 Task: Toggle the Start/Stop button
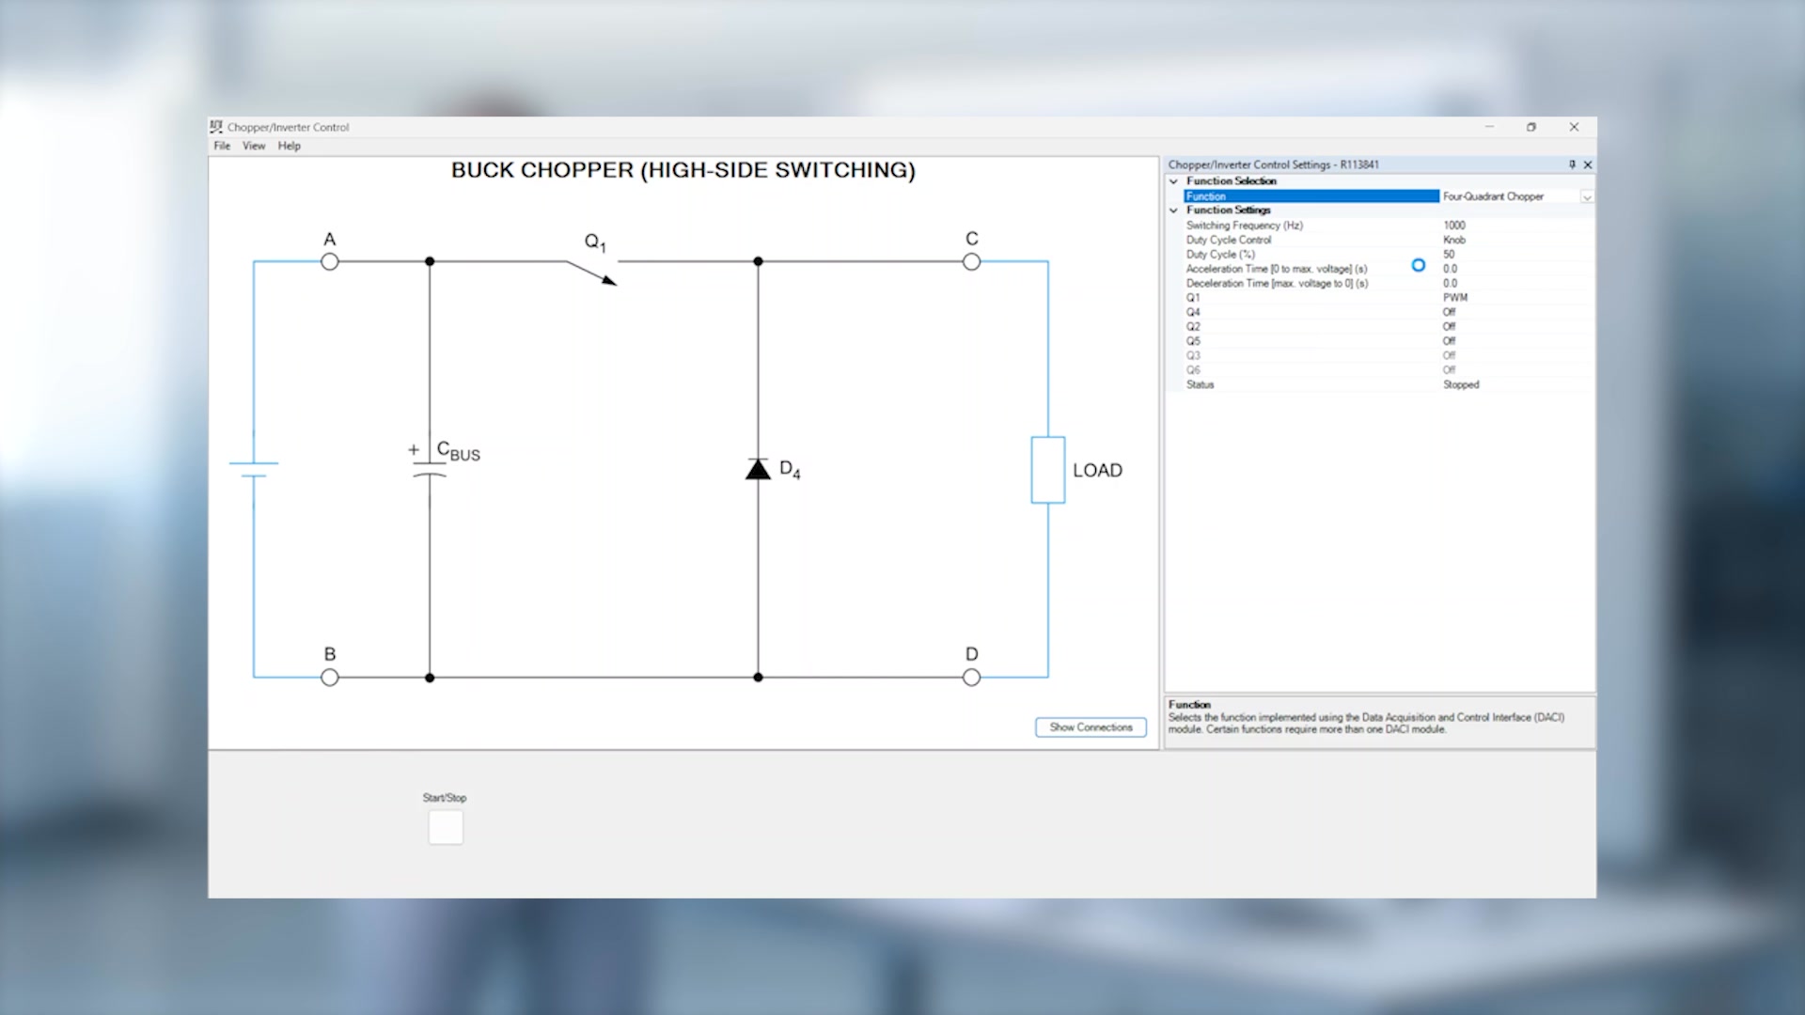(x=446, y=827)
